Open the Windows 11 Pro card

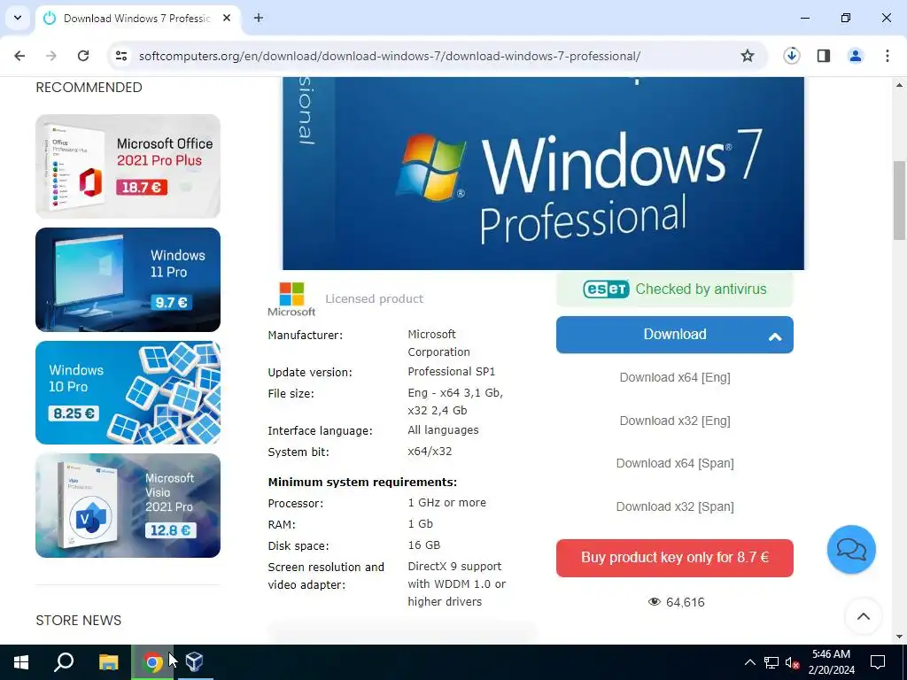click(x=128, y=279)
